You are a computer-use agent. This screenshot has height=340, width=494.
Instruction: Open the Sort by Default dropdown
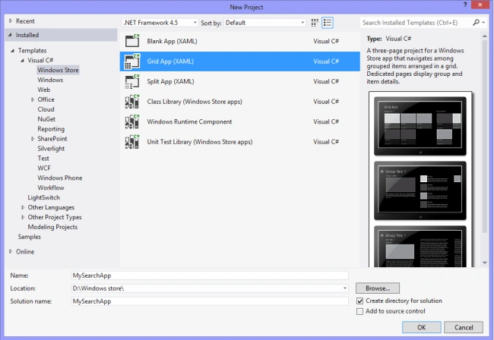coord(264,23)
